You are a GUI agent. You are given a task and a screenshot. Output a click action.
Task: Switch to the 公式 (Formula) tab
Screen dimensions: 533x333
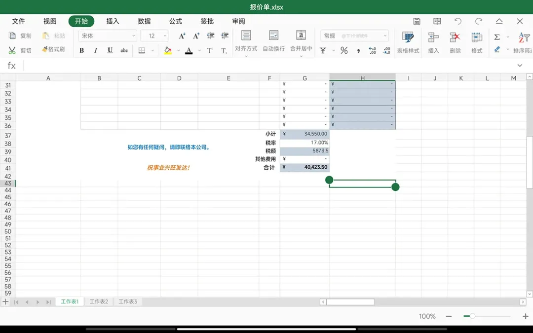[x=176, y=21]
